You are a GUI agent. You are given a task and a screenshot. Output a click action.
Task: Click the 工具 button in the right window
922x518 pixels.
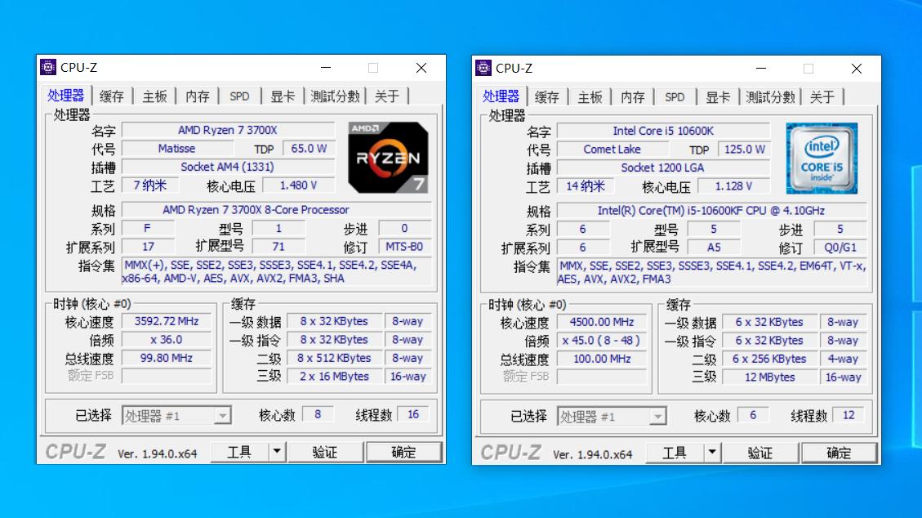[x=675, y=452]
